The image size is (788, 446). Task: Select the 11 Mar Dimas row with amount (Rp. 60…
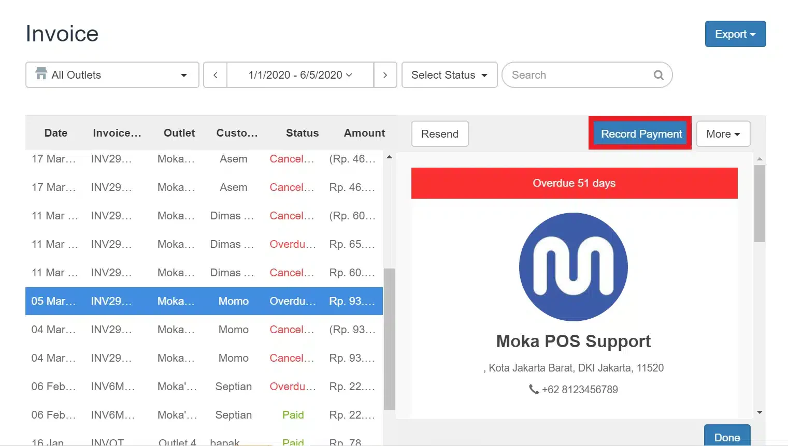[x=204, y=216]
